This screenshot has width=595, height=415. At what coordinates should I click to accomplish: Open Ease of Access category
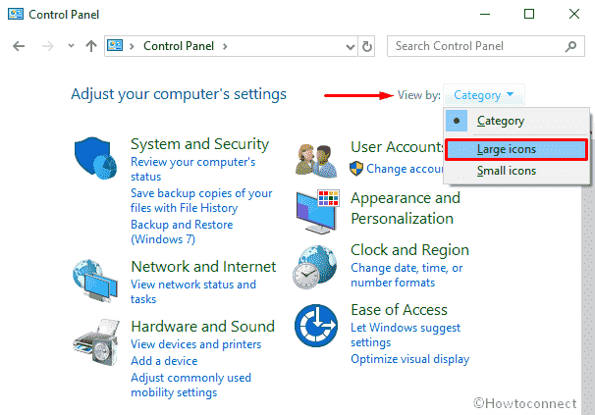pos(399,310)
